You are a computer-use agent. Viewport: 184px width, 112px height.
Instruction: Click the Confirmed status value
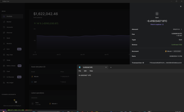[x=177, y=45]
